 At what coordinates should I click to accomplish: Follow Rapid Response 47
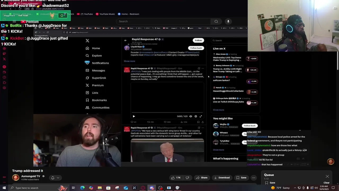coord(198,40)
